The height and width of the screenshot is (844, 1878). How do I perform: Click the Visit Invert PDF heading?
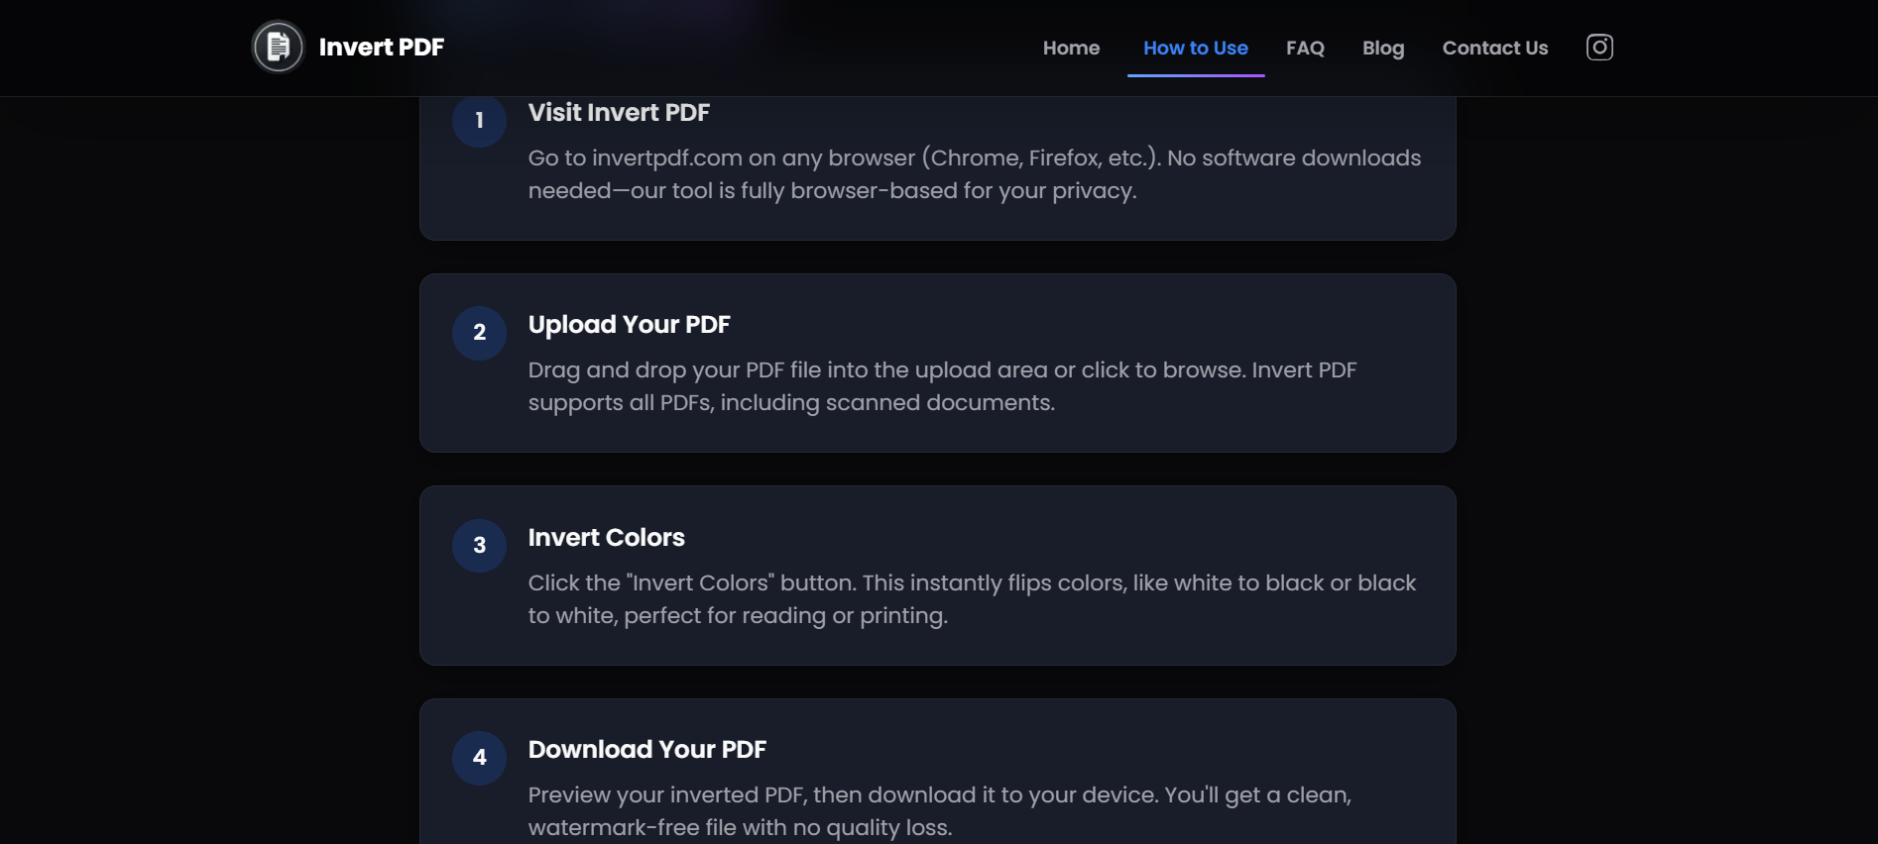[x=619, y=113]
